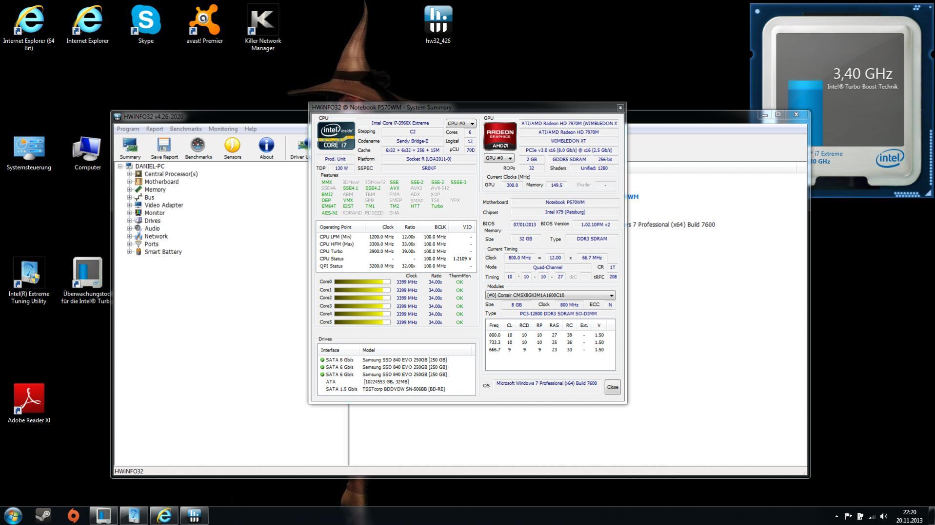The width and height of the screenshot is (935, 525).
Task: Select the Network tree item
Action: click(x=156, y=236)
